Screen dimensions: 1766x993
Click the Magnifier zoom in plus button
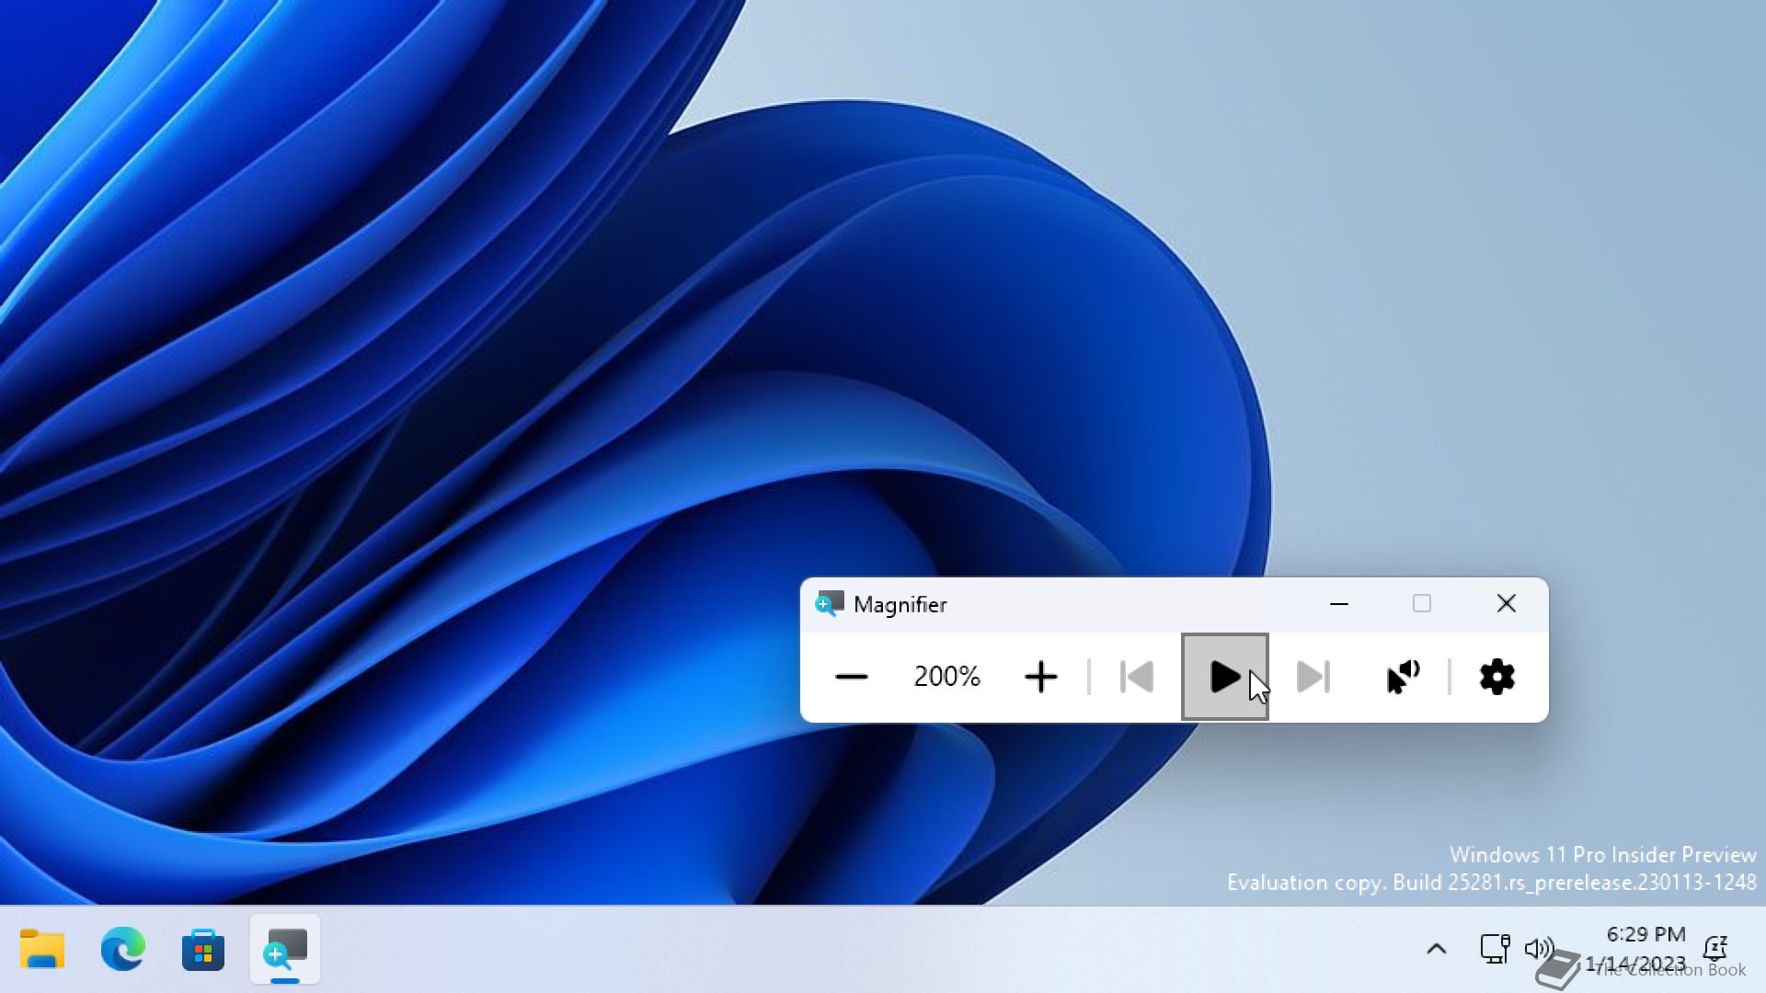click(x=1040, y=678)
